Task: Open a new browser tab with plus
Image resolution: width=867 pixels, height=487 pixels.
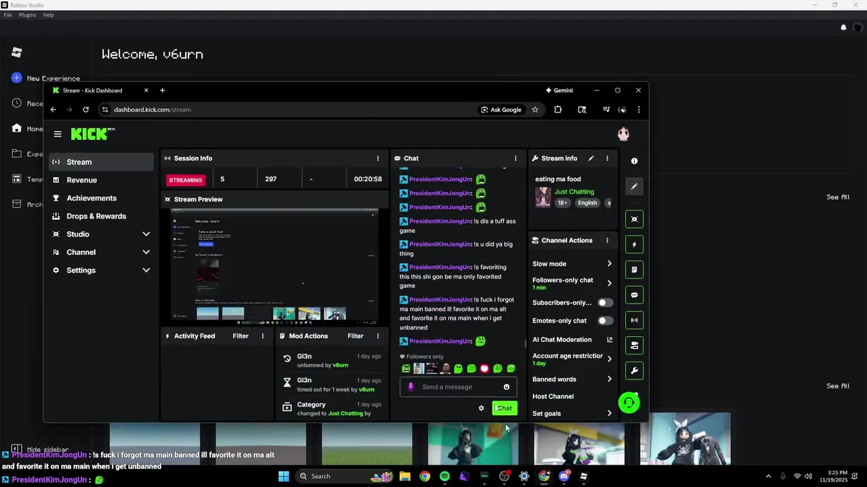Action: pyautogui.click(x=163, y=91)
